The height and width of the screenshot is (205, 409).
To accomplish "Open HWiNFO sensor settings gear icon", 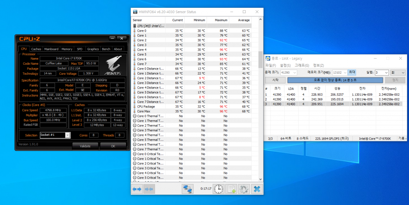I will coord(244,189).
